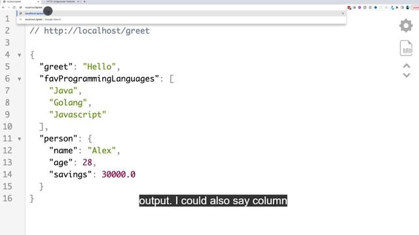Click the "Alex" string value

[x=102, y=151]
